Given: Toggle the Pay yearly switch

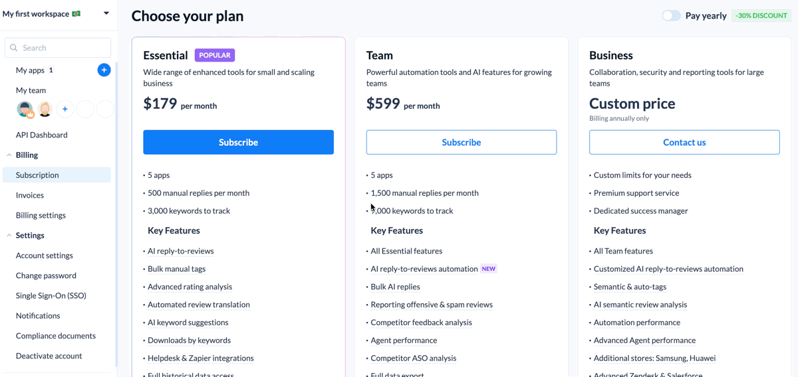Looking at the screenshot, I should point(671,15).
